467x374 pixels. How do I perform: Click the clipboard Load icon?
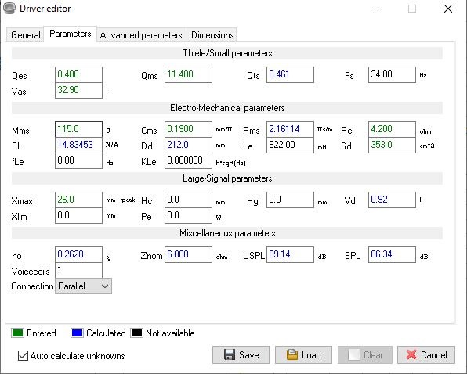click(291, 354)
